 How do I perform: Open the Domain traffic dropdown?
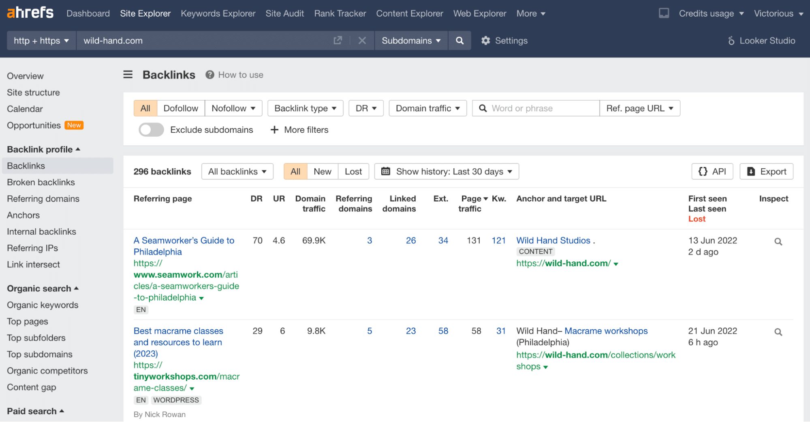[x=428, y=108]
